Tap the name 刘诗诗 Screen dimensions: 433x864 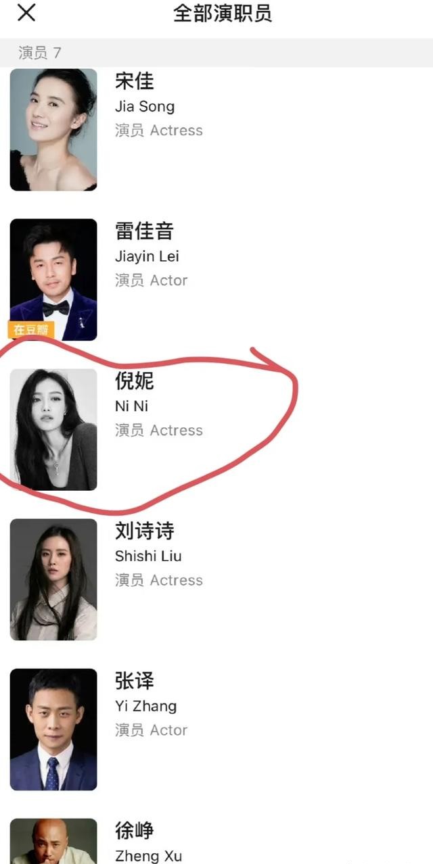144,531
